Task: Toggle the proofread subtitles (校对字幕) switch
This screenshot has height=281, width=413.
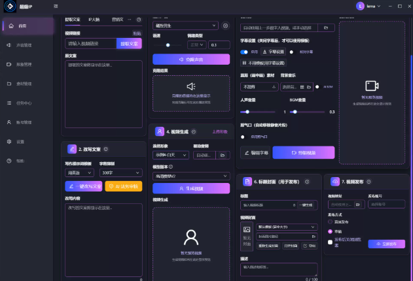Action: (x=291, y=52)
